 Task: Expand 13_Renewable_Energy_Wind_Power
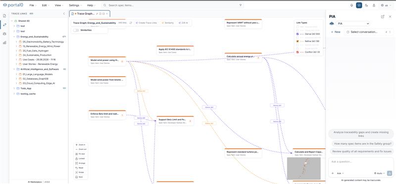click(x=17, y=46)
